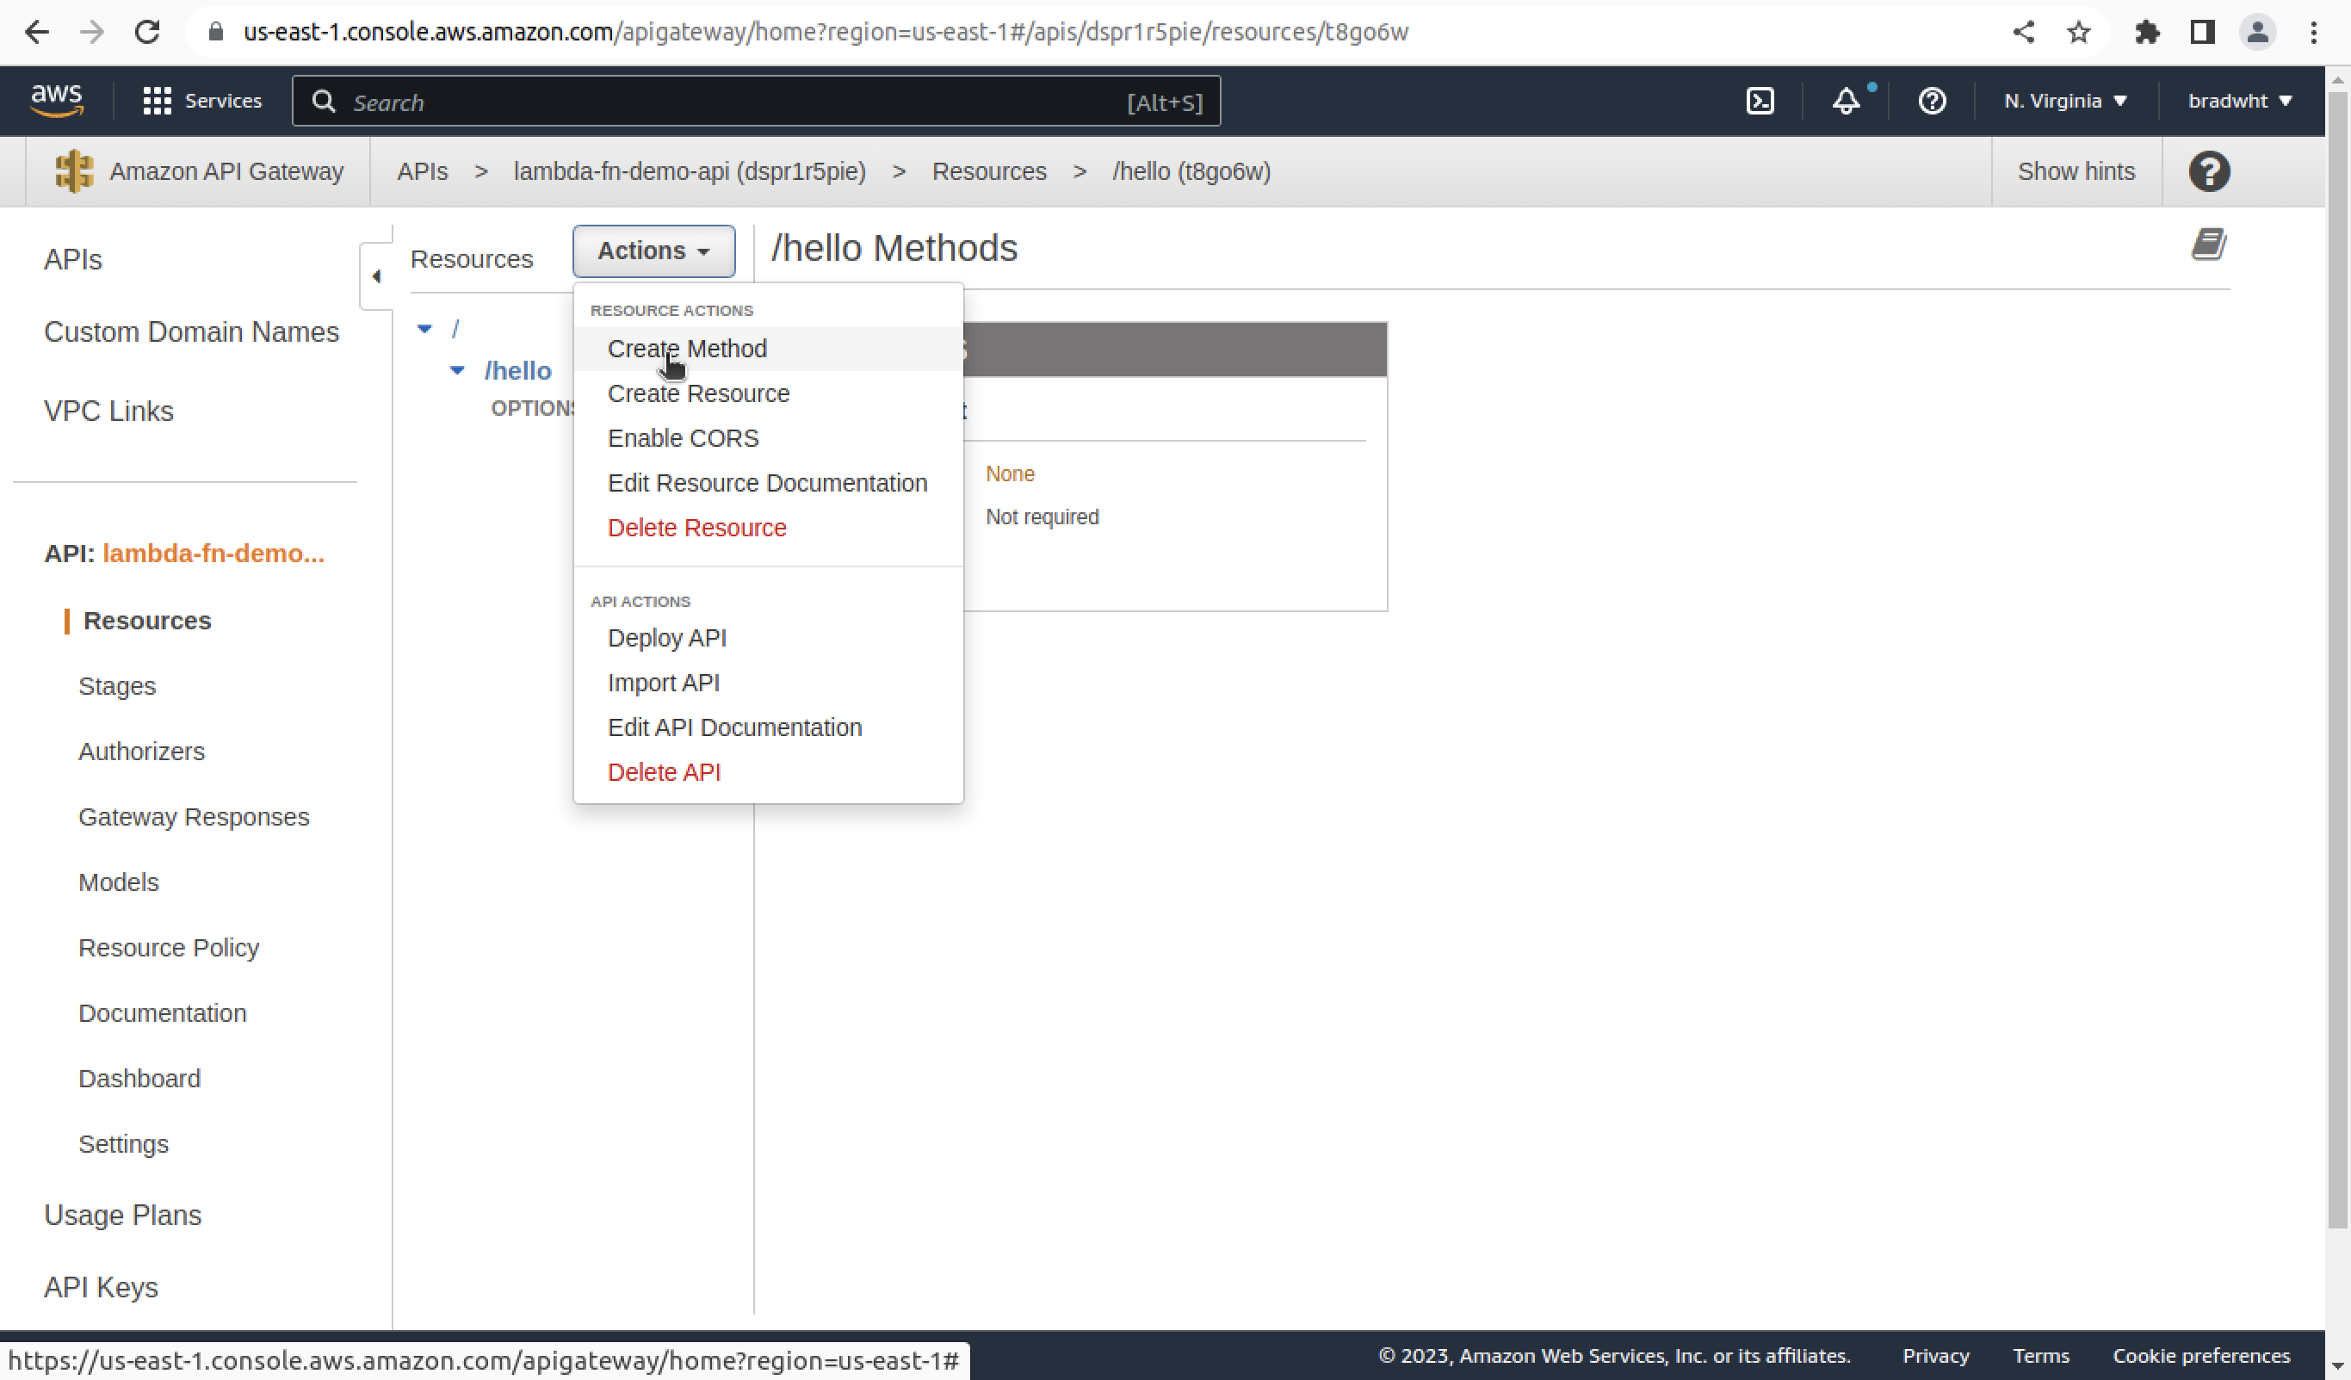This screenshot has width=2351, height=1380.
Task: Open Stages in the sidebar
Action: click(116, 686)
